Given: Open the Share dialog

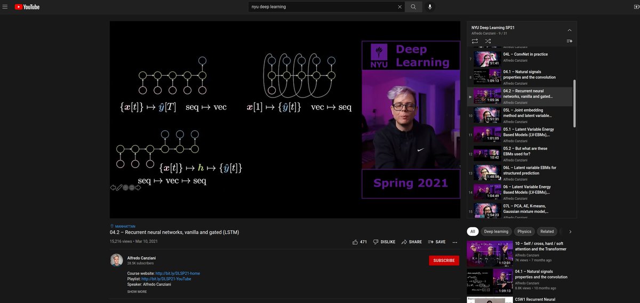Looking at the screenshot, I should pos(412,242).
